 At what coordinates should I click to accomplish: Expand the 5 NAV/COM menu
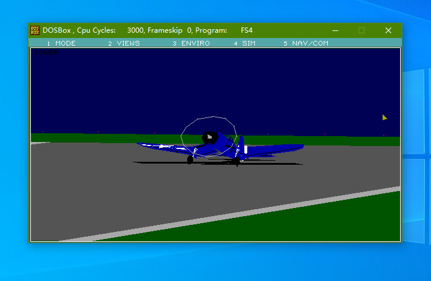pos(306,43)
